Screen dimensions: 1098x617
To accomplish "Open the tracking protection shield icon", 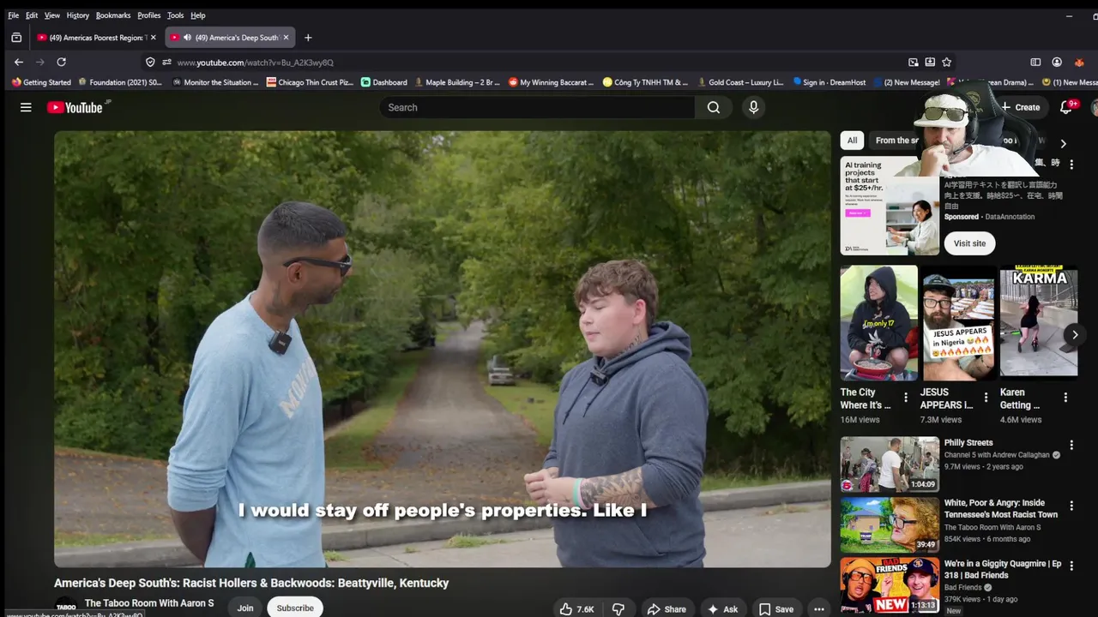I will [x=150, y=62].
